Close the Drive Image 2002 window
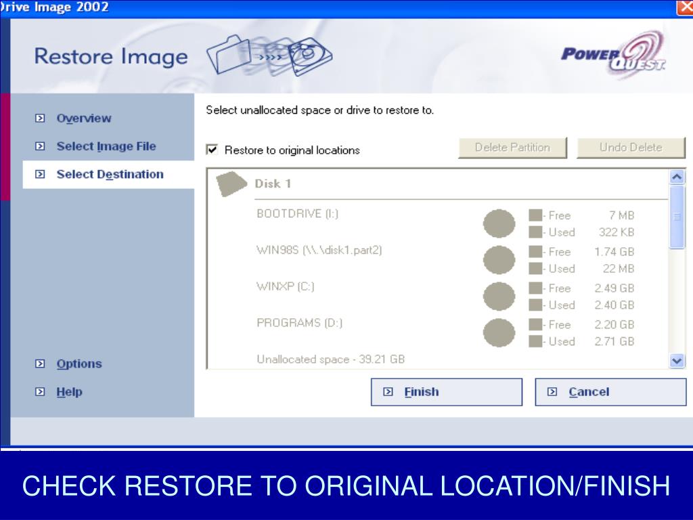The width and height of the screenshot is (693, 520). click(x=685, y=7)
